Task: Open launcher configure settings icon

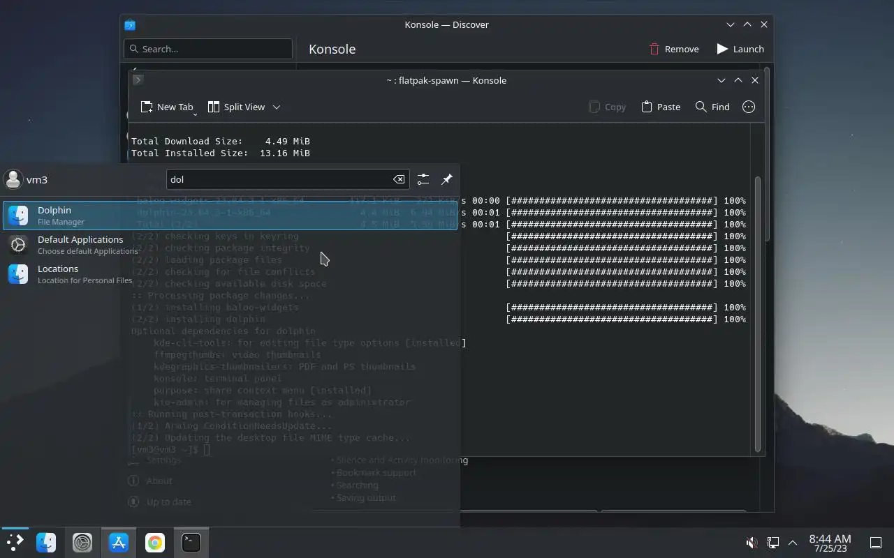Action: point(423,179)
